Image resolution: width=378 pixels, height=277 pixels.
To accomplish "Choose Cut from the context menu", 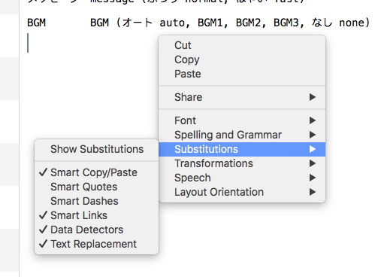I will (x=242, y=45).
